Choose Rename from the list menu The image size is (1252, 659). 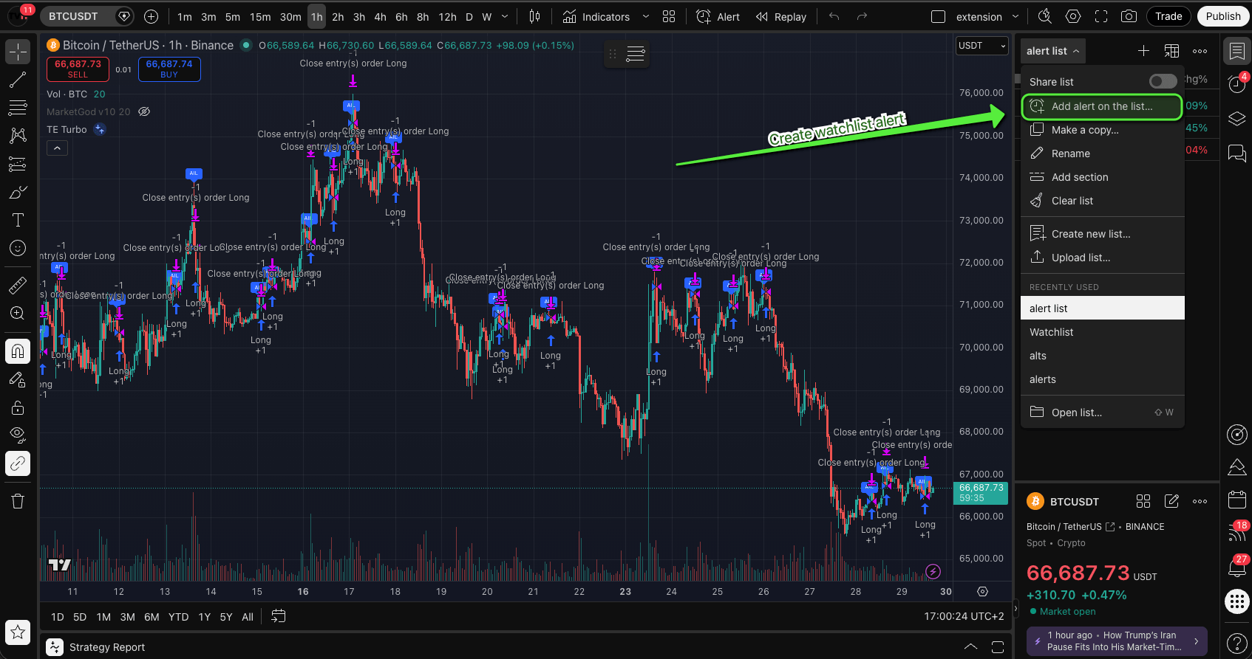pyautogui.click(x=1102, y=153)
